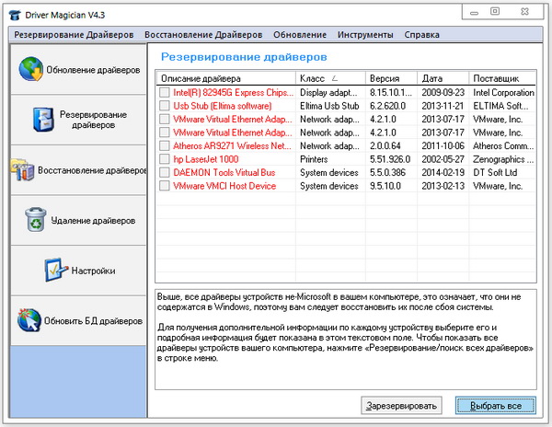Click the Восстановление драйверов folder icon
The image size is (552, 427).
(x=22, y=169)
